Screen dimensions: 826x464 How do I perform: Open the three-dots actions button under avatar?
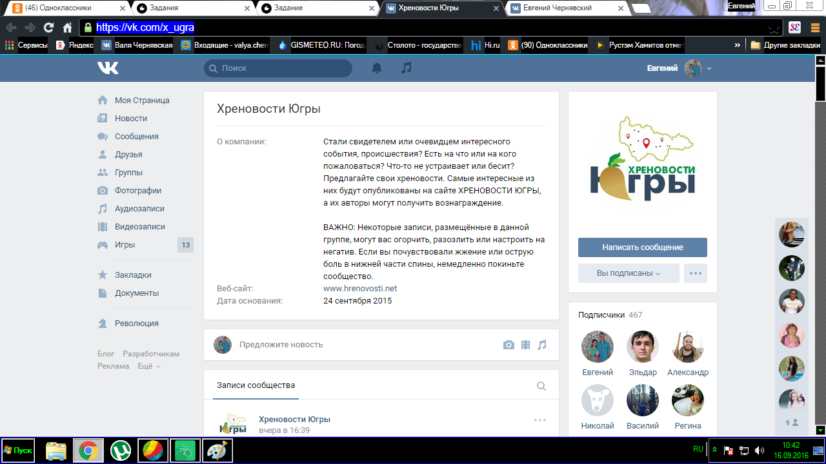[x=696, y=273]
